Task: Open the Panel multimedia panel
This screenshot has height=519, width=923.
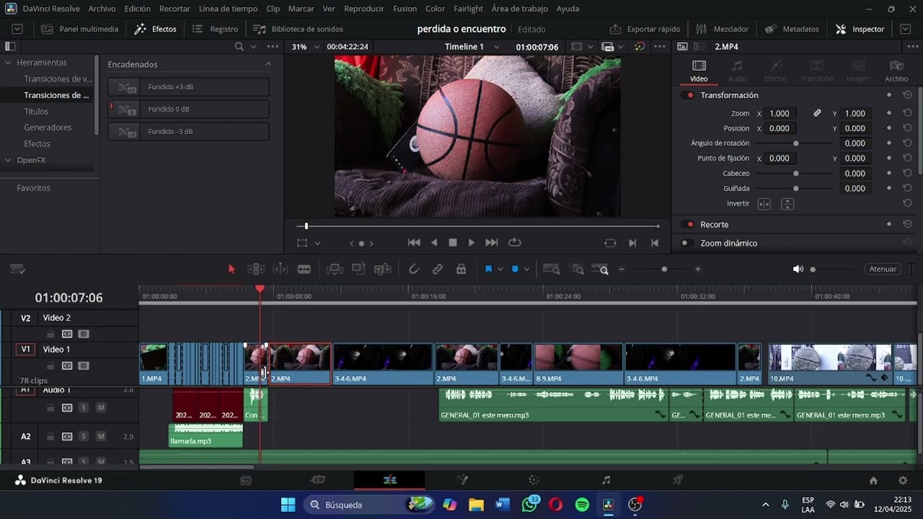Action: [x=79, y=29]
